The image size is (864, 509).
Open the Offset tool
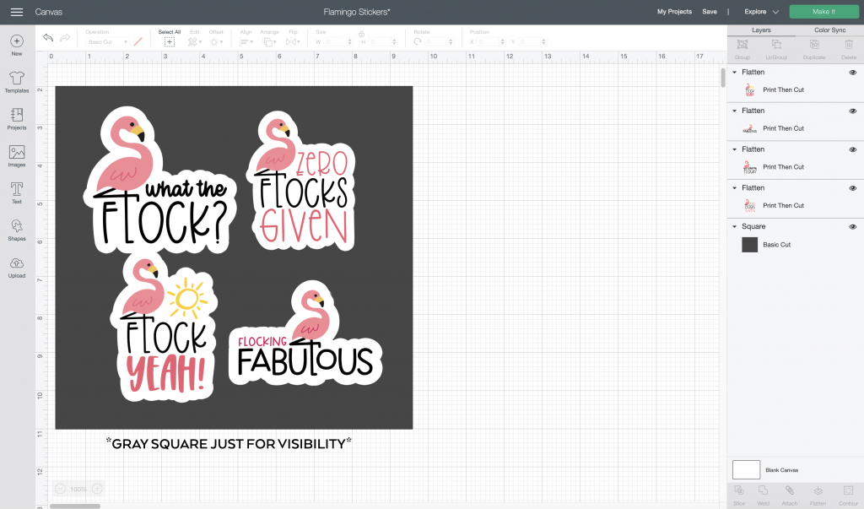point(216,42)
